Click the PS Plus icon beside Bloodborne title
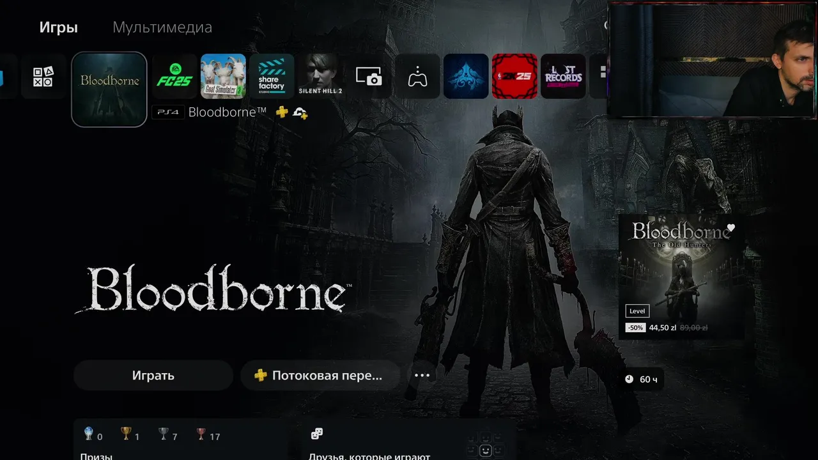Image resolution: width=818 pixels, height=460 pixels. [282, 112]
